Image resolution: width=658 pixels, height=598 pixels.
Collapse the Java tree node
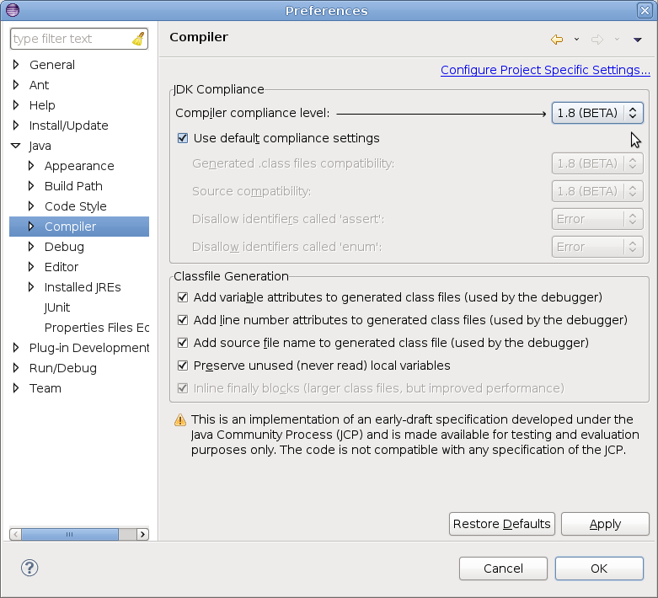(16, 146)
